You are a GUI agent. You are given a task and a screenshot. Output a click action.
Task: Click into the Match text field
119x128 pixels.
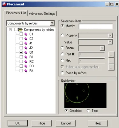point(96,26)
